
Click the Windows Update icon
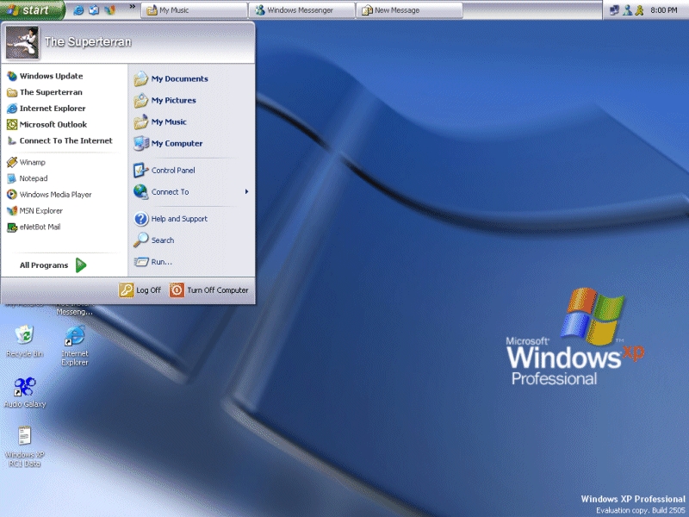[12, 76]
